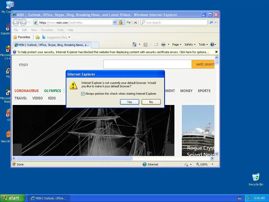Open the TRAVEL section link
This screenshot has height=202, width=269.
tap(21, 98)
